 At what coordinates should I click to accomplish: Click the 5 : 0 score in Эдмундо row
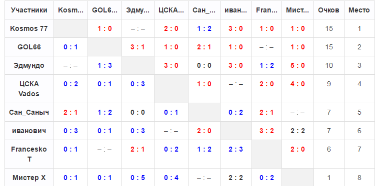tap(297, 66)
